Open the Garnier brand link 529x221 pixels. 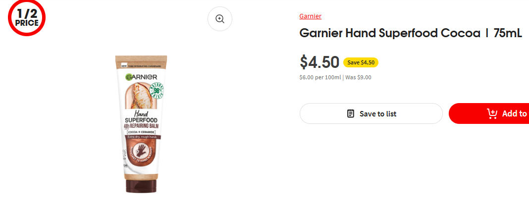[x=310, y=16]
